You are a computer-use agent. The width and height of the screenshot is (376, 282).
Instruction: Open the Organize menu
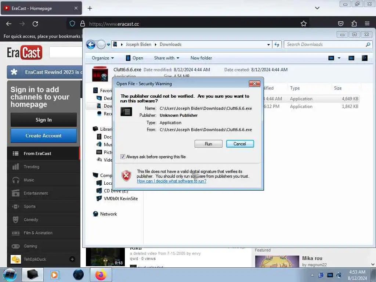(x=103, y=58)
